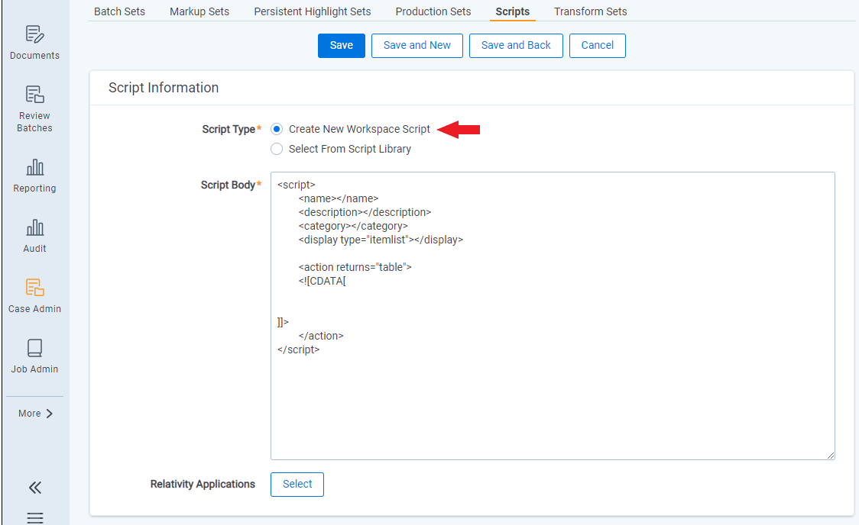Open the Job Admin book icon

point(34,348)
